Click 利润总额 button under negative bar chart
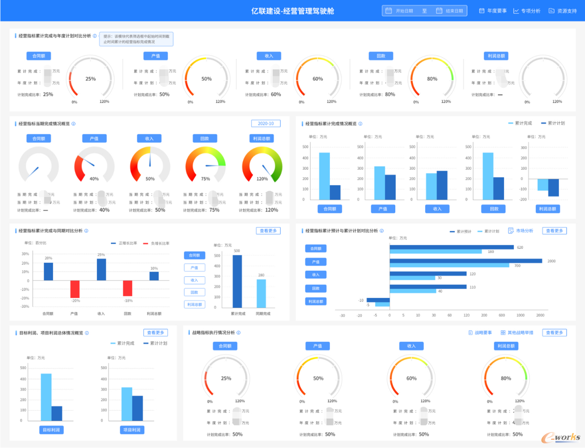585x448 pixels. coord(548,209)
